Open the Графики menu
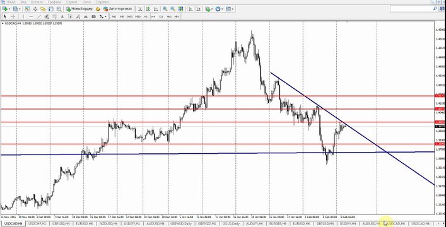The image size is (446, 227). coord(54,2)
